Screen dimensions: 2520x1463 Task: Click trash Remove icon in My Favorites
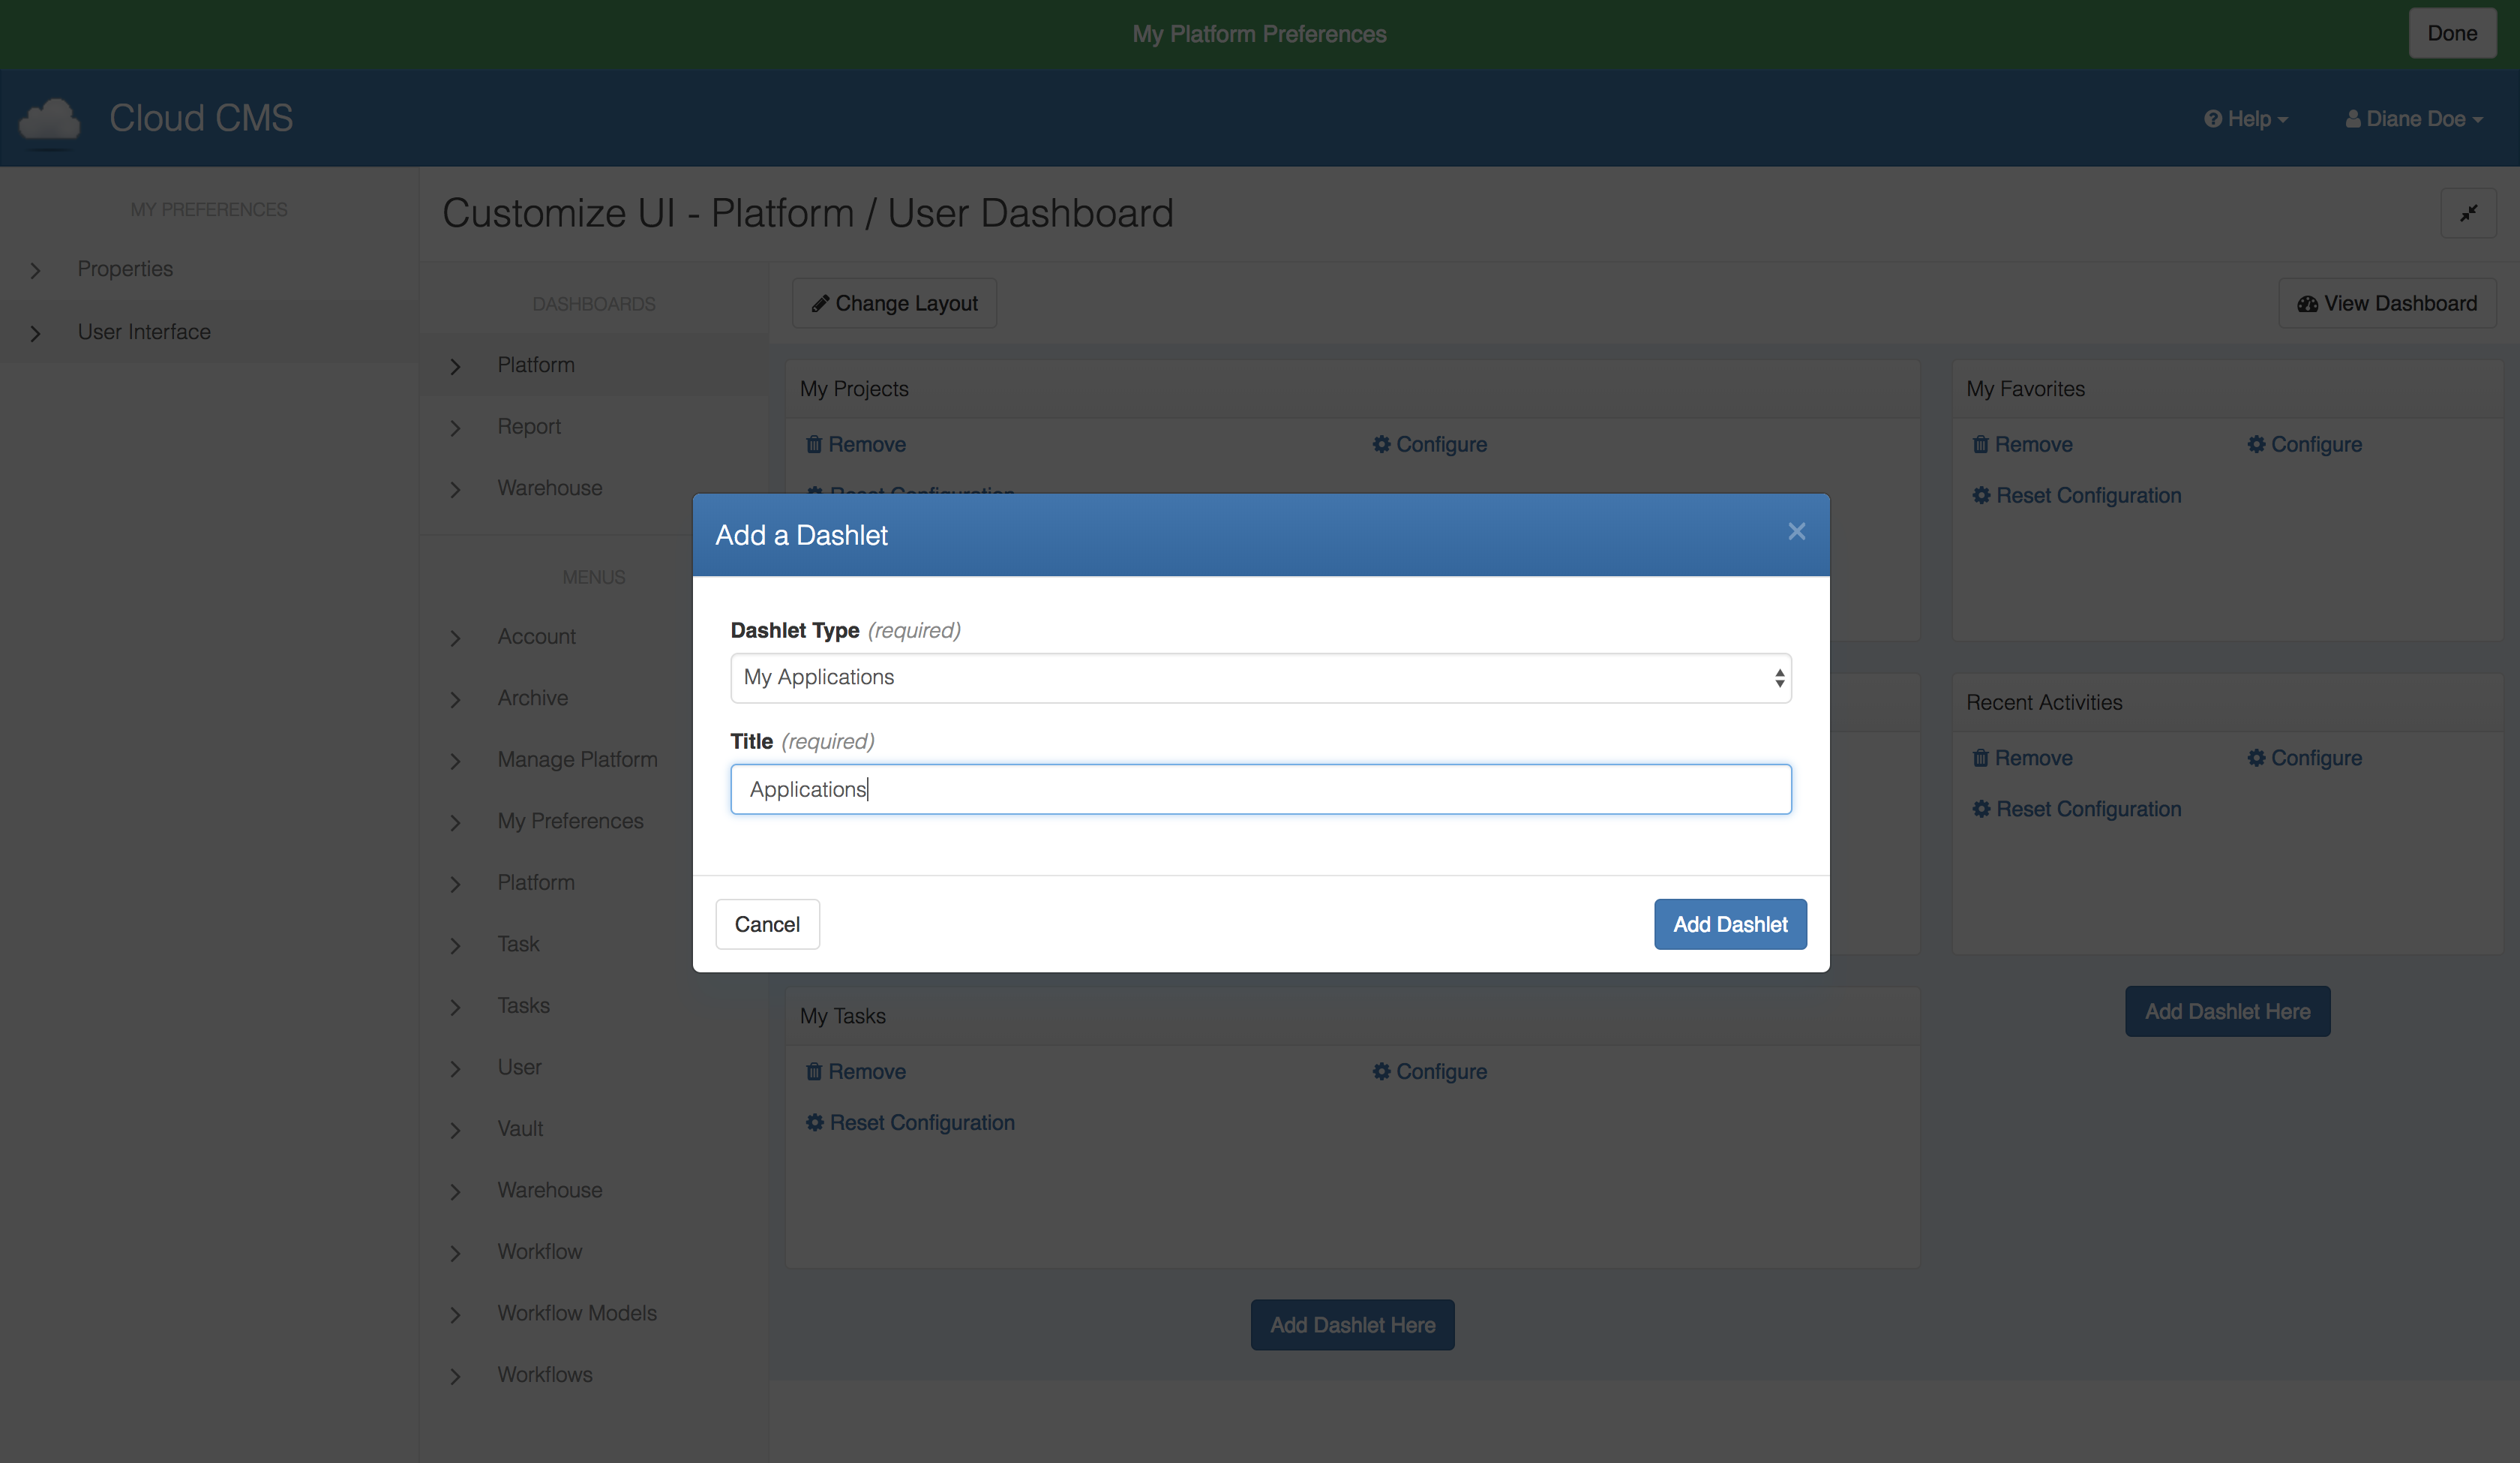pyautogui.click(x=1980, y=444)
